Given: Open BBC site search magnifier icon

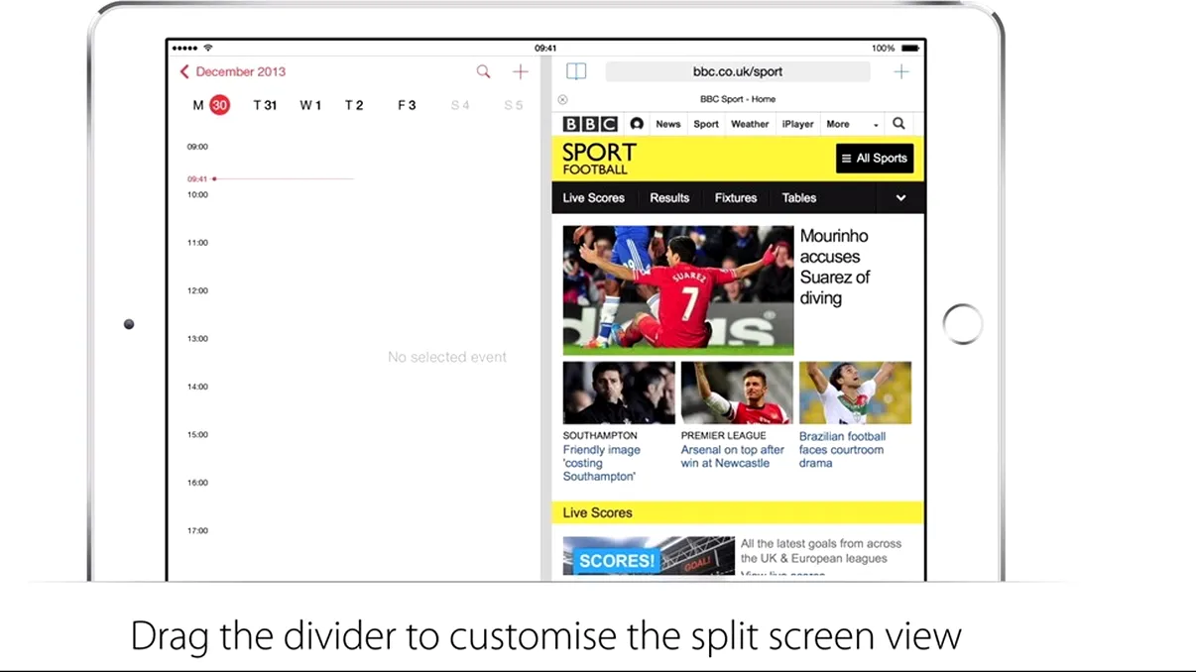Looking at the screenshot, I should [897, 123].
